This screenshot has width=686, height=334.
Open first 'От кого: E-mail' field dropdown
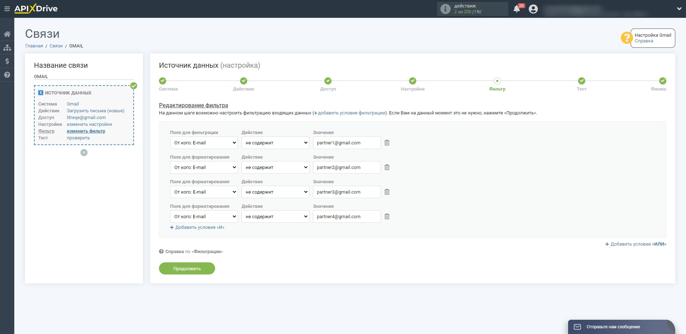pos(204,143)
